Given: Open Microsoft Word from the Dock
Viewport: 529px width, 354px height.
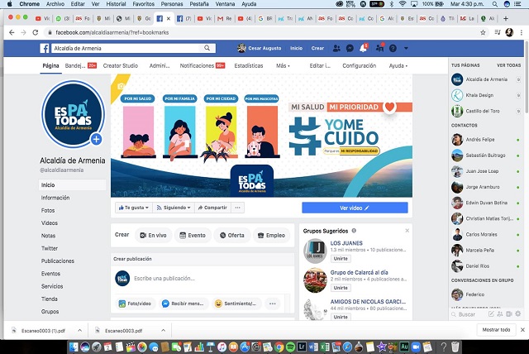Looking at the screenshot, I should coord(312,347).
